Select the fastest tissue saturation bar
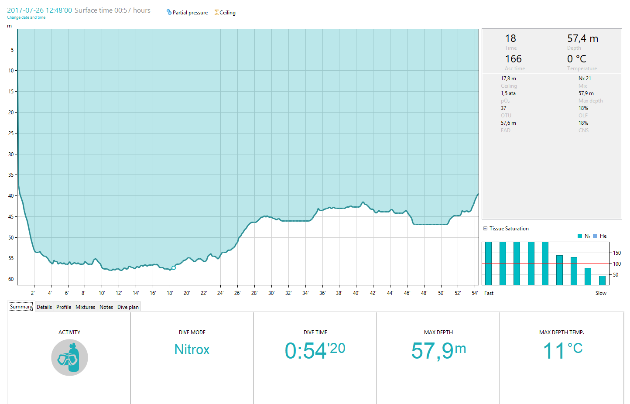This screenshot has height=404, width=630. click(x=488, y=264)
